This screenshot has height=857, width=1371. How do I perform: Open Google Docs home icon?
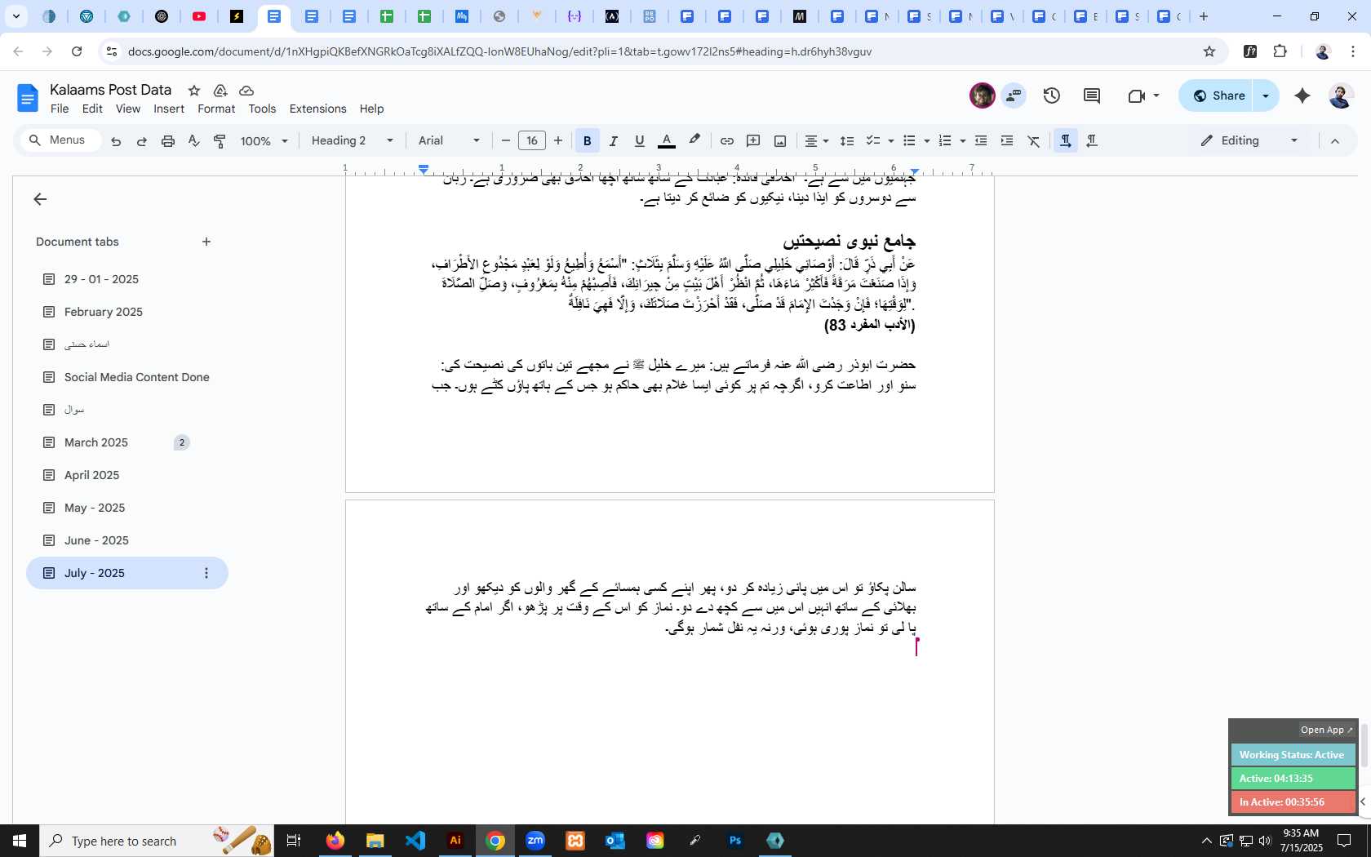(x=28, y=99)
